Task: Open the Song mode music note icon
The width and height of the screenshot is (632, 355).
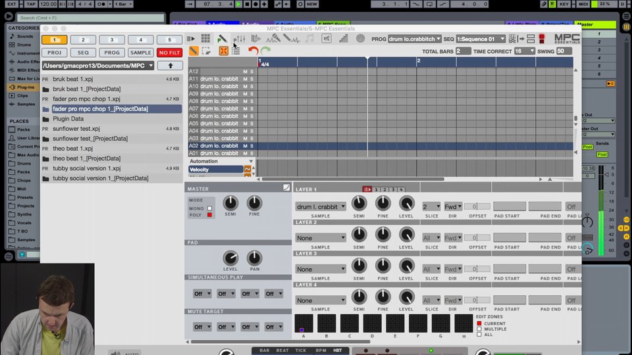Action: (309, 39)
